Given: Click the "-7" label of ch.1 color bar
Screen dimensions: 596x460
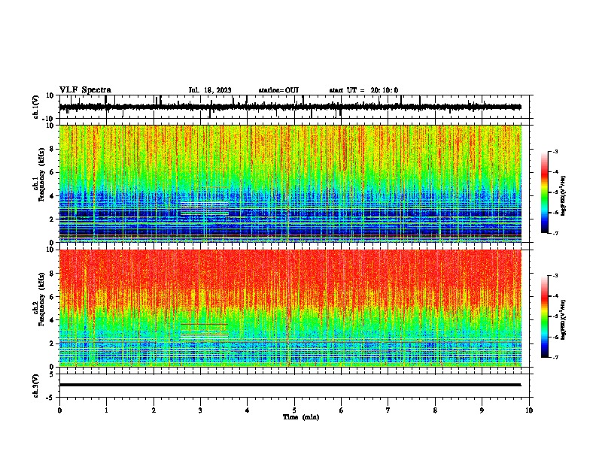Looking at the screenshot, I should 555,233.
